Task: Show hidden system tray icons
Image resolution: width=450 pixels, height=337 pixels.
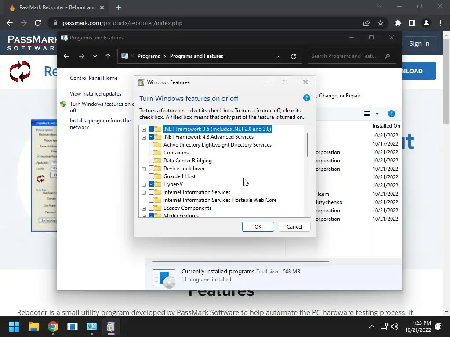Action: click(372, 326)
